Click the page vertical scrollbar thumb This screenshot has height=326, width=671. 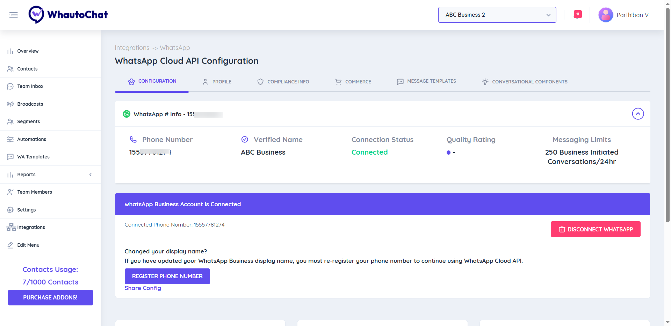point(668,115)
